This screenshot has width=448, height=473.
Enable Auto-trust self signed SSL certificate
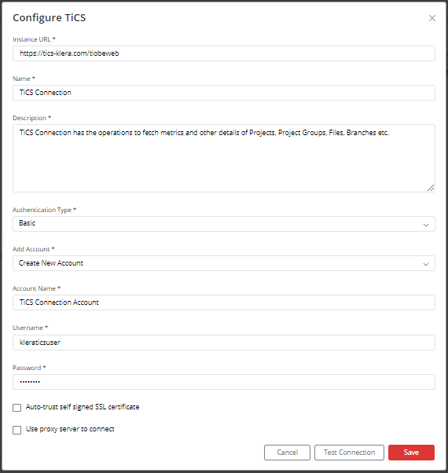tap(17, 408)
